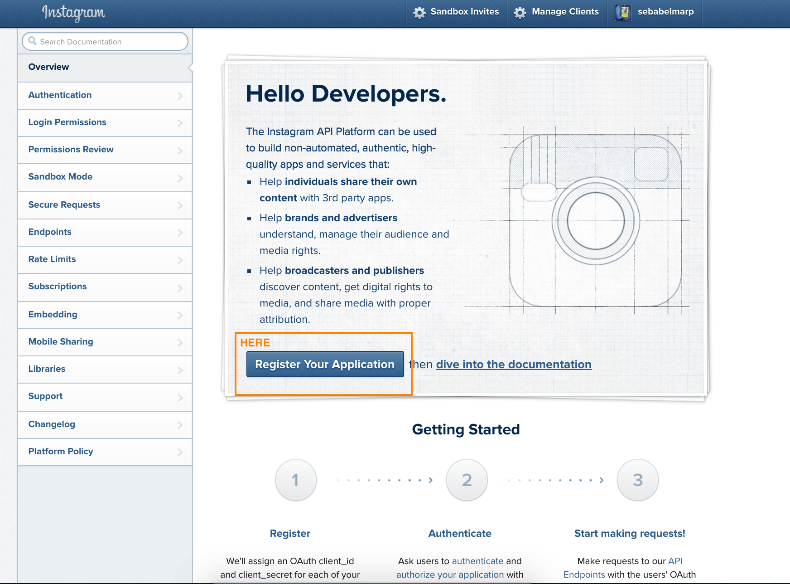Click the Register step heading
This screenshot has height=584, width=790.
pyautogui.click(x=290, y=533)
